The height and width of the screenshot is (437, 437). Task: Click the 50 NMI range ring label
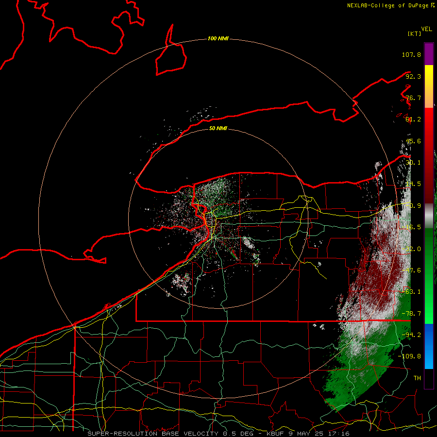pyautogui.click(x=218, y=128)
